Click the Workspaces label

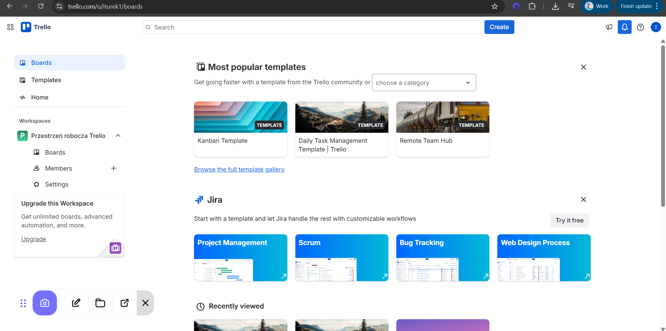tap(35, 121)
